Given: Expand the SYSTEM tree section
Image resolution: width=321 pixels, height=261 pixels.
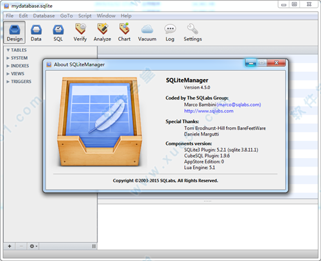Looking at the screenshot, I should coord(8,58).
